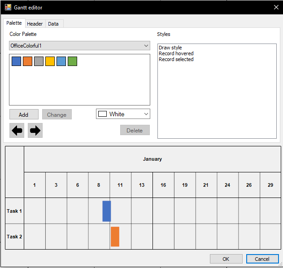Click the Gantt editor title bar icon
Viewport: 283px width, 268px height.
[8, 7]
